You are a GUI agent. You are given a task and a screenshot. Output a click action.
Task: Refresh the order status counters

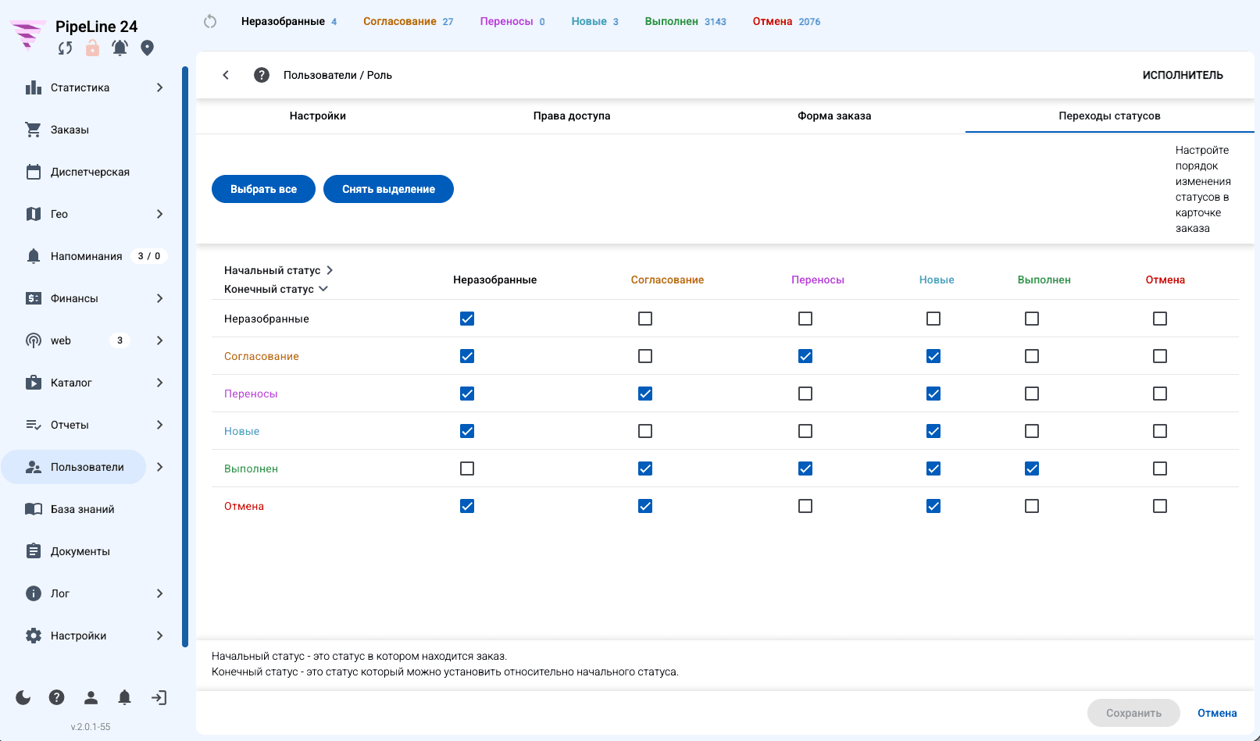210,21
